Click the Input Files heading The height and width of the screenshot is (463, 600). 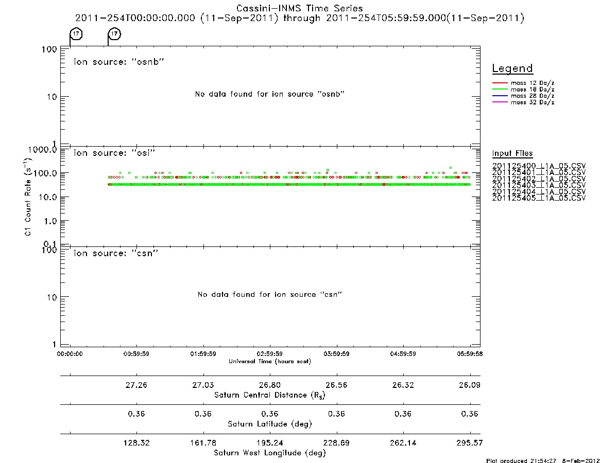pos(512,153)
